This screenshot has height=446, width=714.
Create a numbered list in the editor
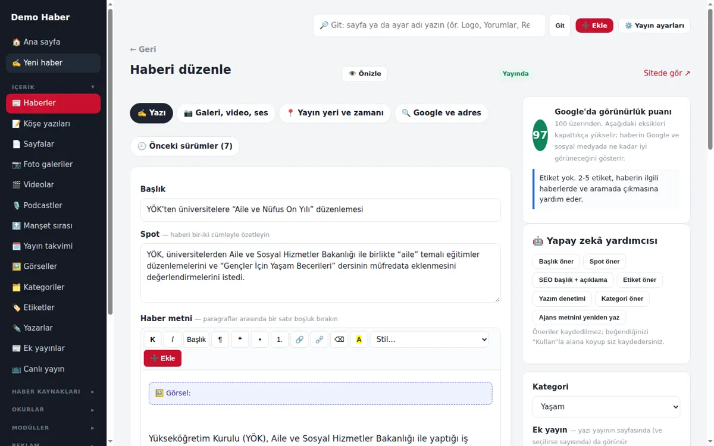tap(280, 340)
